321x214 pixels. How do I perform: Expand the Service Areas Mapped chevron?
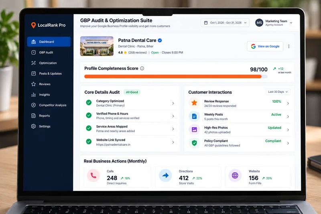173,129
